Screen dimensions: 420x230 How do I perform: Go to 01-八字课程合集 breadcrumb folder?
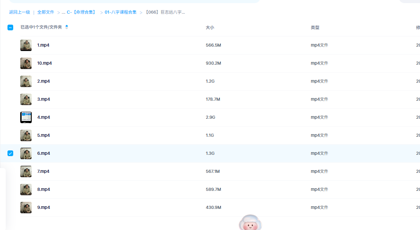(x=121, y=12)
